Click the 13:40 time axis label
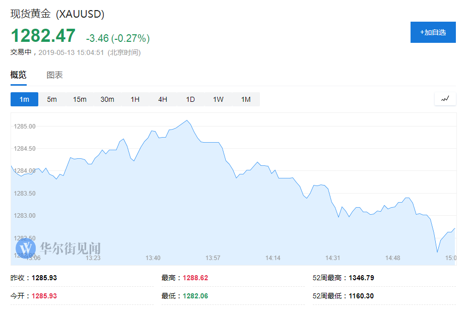This screenshot has width=471, height=314. point(153,258)
